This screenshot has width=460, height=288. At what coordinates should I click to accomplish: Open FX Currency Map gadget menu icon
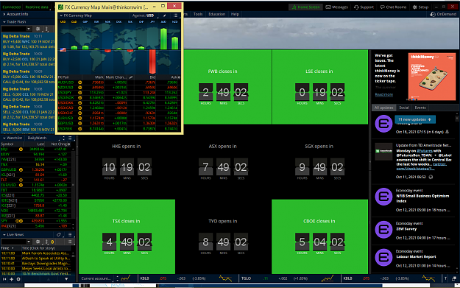point(175,15)
